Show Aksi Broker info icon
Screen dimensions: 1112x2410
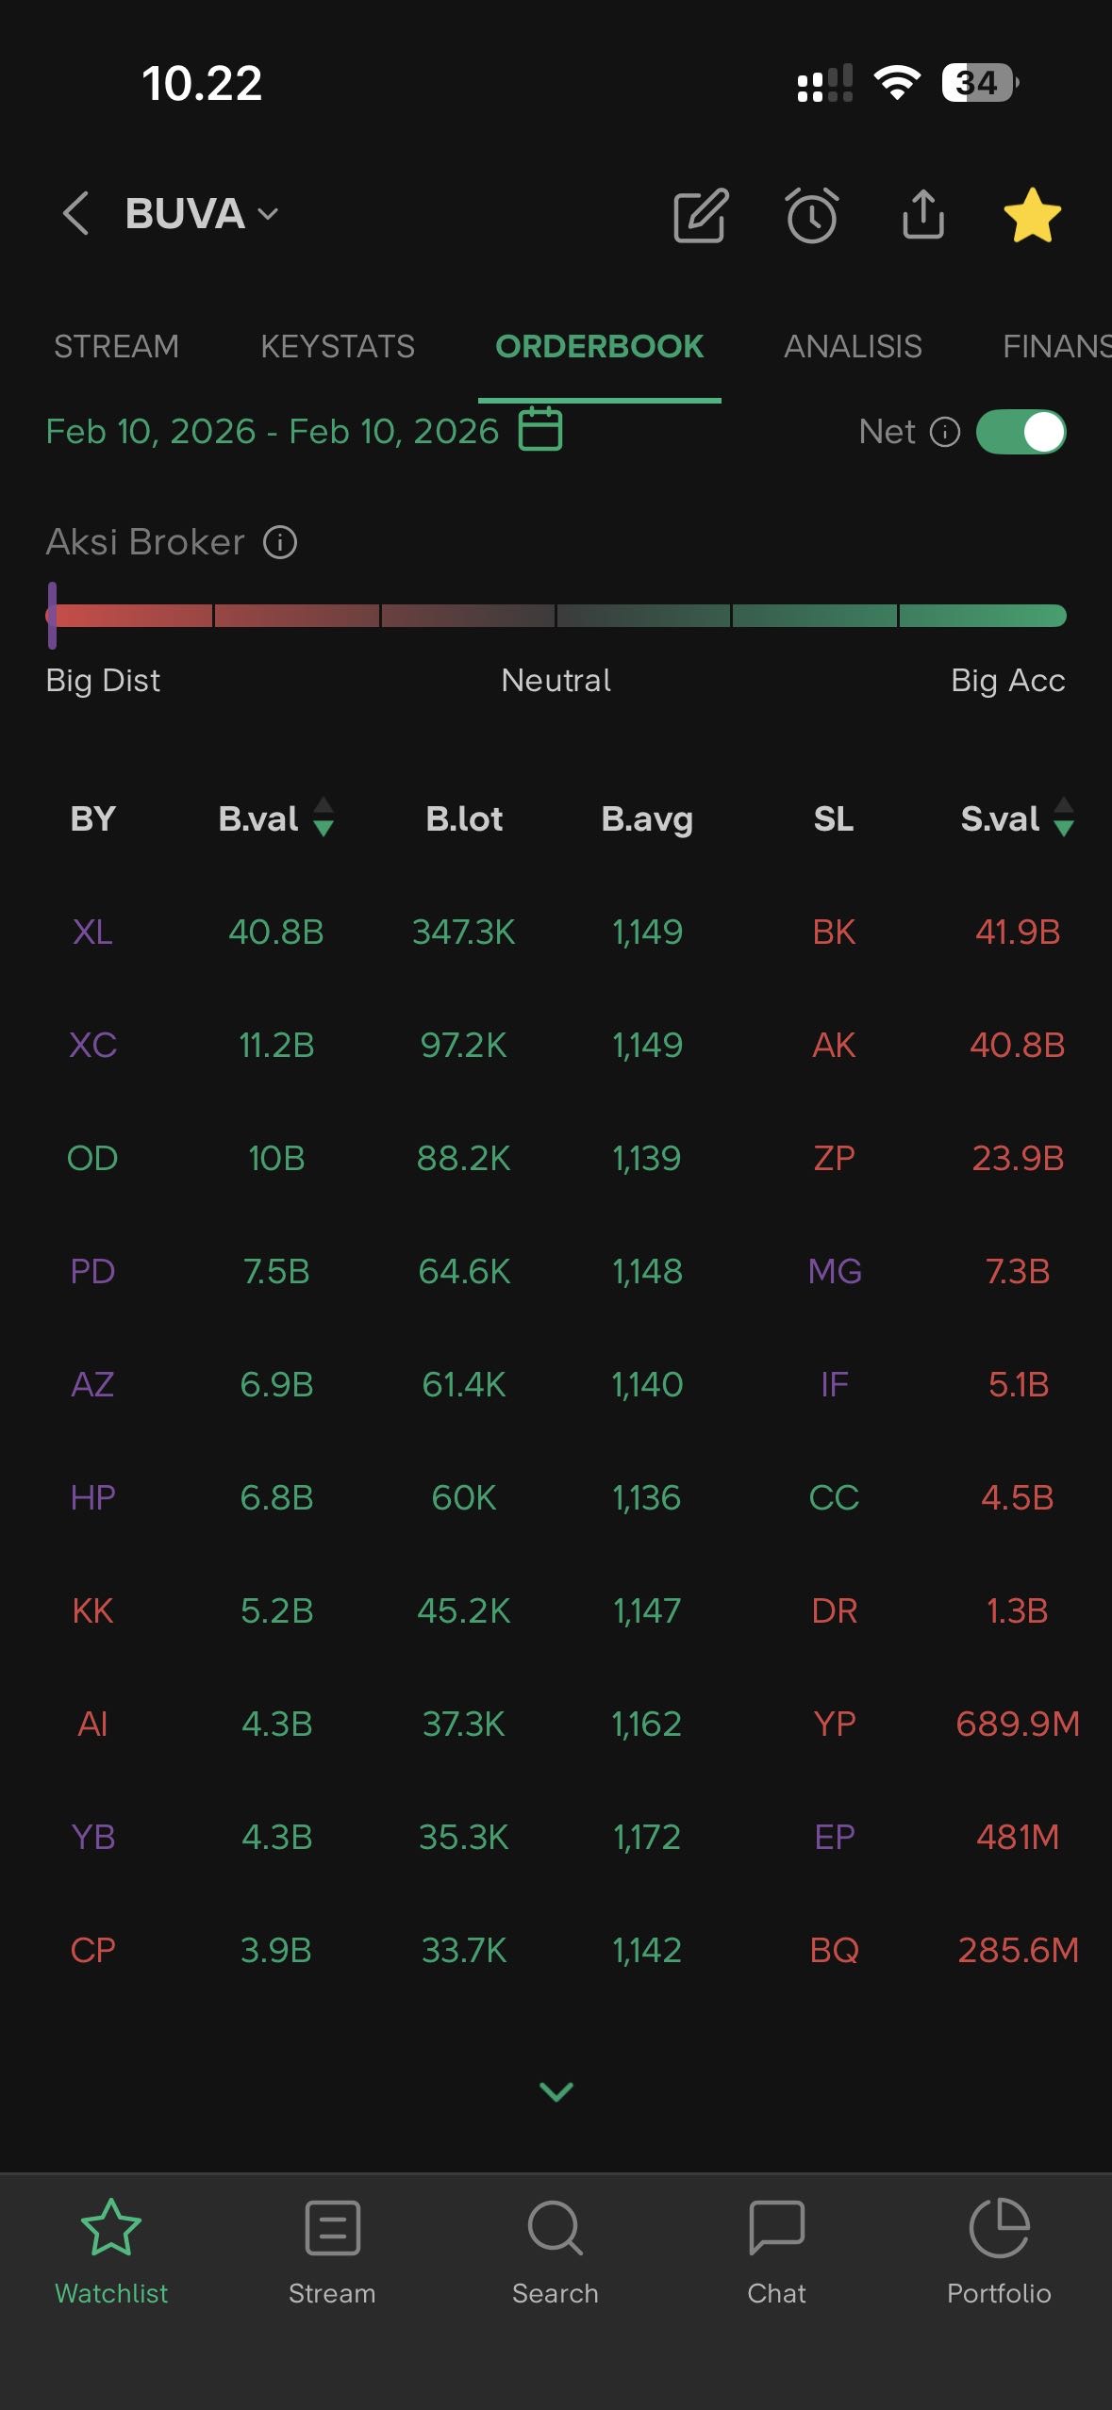[280, 542]
